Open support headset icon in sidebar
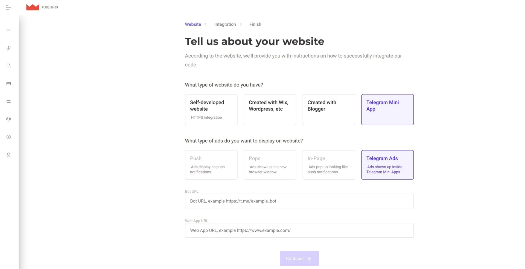The width and height of the screenshot is (525, 269). click(x=8, y=119)
